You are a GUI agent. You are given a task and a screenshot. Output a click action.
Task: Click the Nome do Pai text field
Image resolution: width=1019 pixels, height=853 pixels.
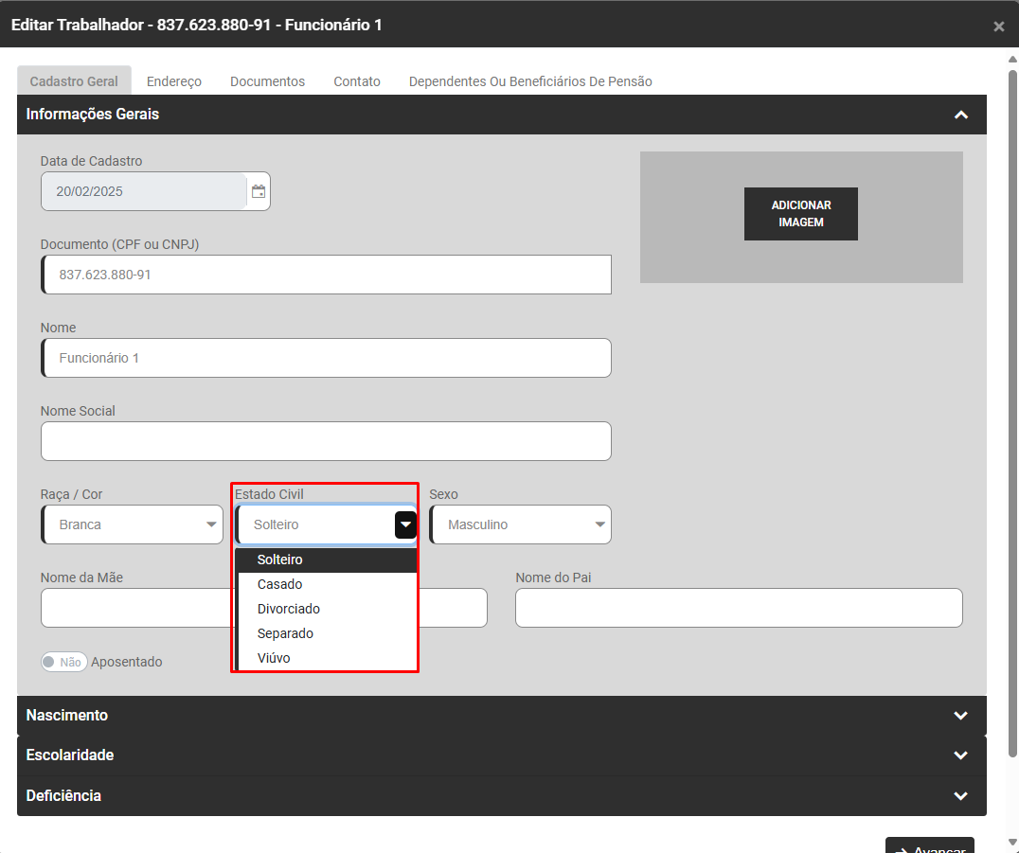(739, 608)
